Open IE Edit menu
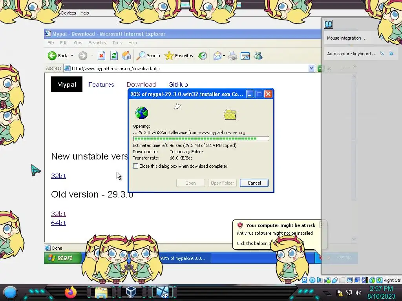 64,43
